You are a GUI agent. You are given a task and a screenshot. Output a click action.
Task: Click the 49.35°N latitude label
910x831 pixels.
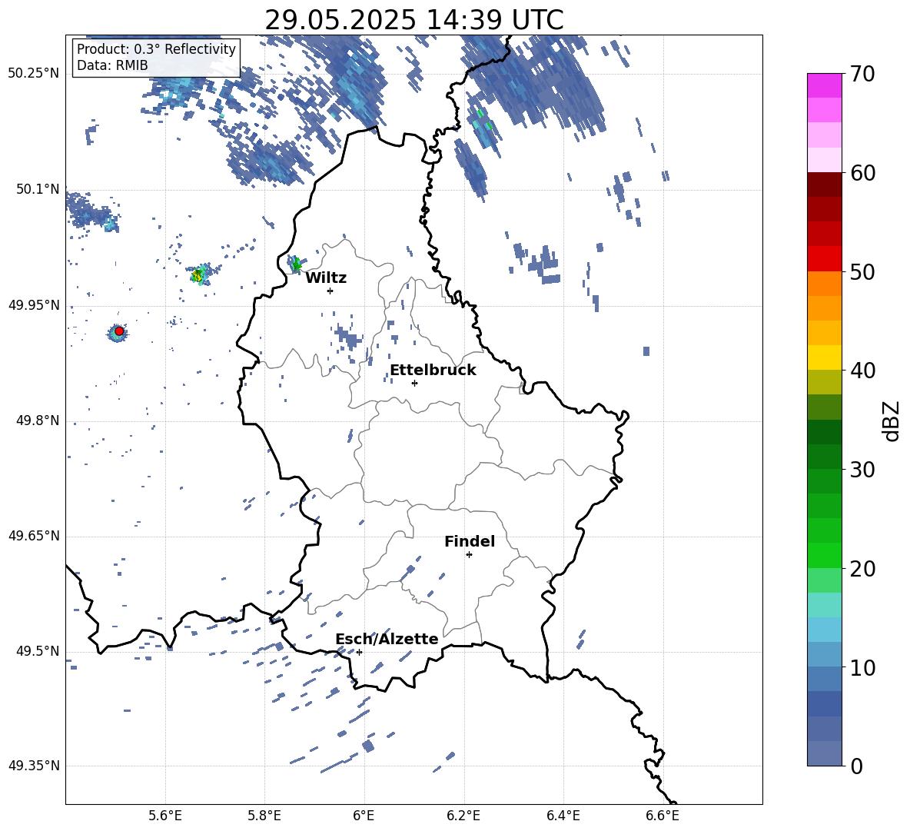[34, 766]
